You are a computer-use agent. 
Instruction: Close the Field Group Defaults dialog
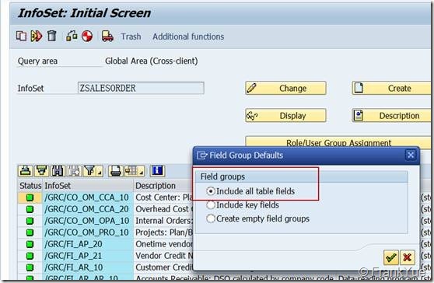(411, 155)
